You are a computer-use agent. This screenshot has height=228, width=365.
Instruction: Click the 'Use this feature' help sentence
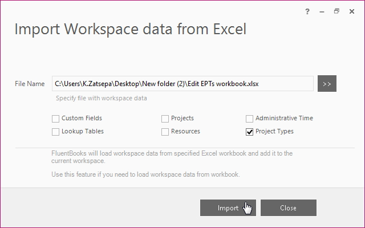pos(145,174)
